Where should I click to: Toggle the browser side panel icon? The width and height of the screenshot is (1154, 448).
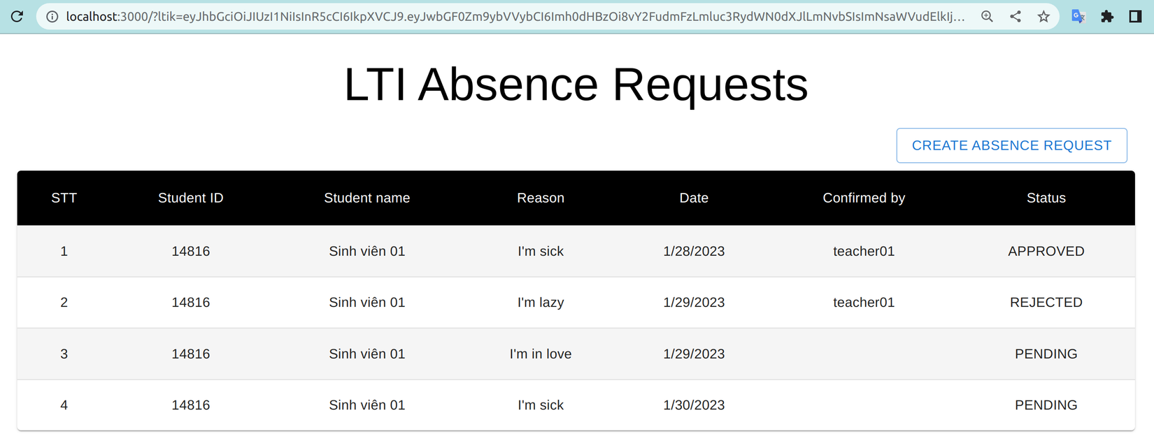pos(1135,16)
